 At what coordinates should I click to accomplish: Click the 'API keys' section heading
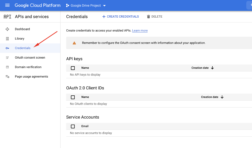tap(74, 59)
